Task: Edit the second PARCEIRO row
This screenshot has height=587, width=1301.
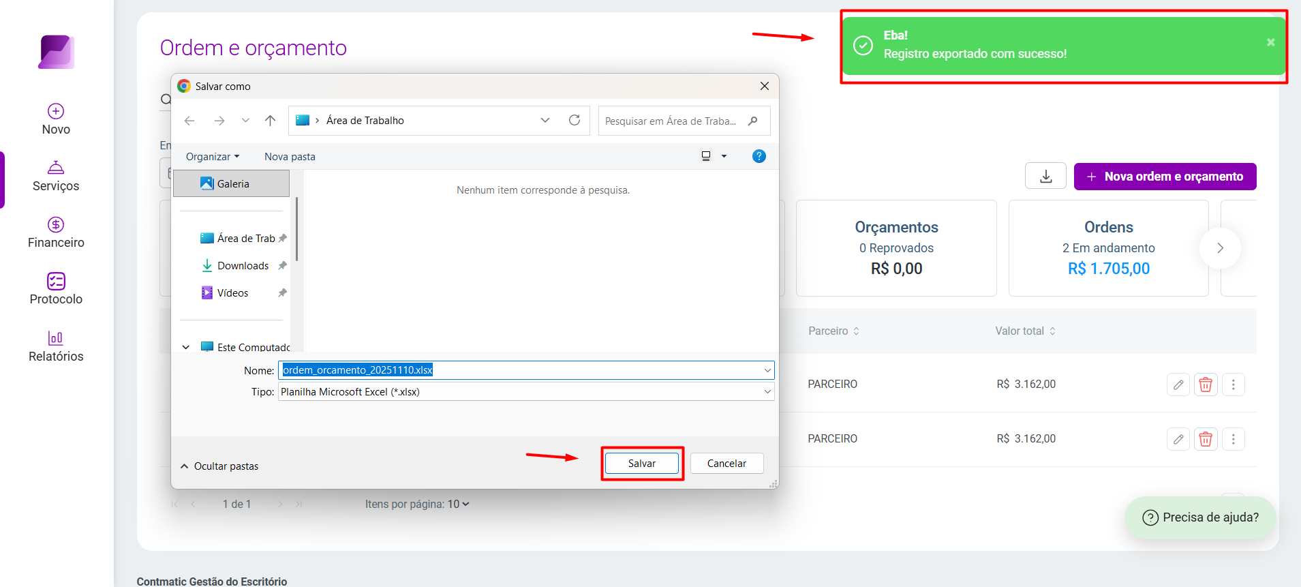Action: (x=1178, y=439)
